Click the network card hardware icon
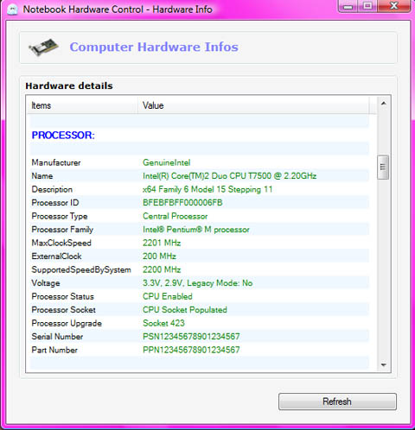Image resolution: width=415 pixels, height=430 pixels. 43,47
